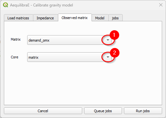Click the Cancel button
This screenshot has width=166, height=118.
[43, 111]
